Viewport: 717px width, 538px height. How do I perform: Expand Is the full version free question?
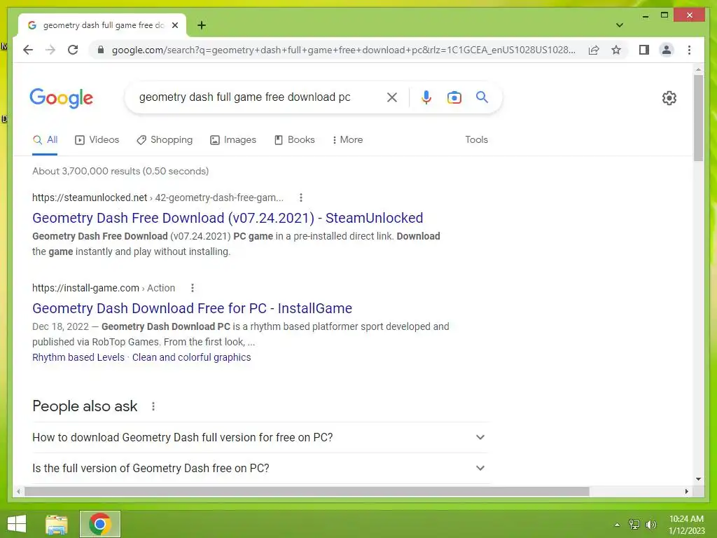[x=260, y=468]
